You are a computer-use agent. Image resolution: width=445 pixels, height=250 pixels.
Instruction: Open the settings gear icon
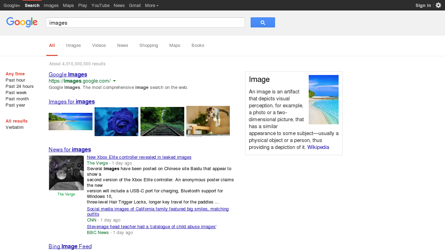(x=438, y=5)
